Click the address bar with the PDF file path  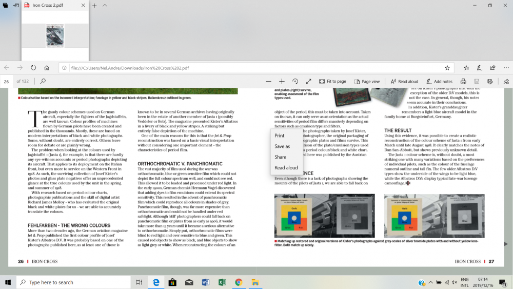255,68
